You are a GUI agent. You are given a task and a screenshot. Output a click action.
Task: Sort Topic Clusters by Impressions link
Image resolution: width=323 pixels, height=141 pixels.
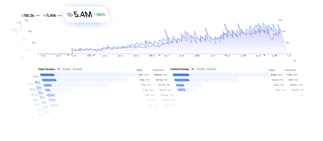pyautogui.click(x=158, y=70)
